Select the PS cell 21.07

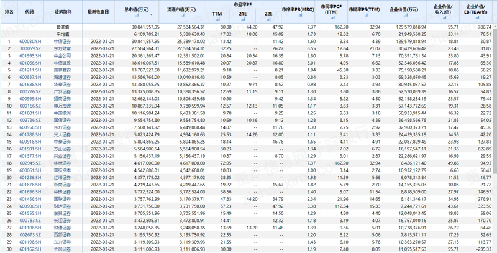375,48
